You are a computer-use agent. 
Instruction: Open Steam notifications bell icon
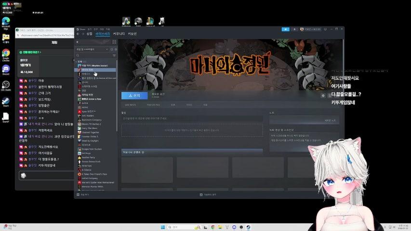(x=295, y=29)
